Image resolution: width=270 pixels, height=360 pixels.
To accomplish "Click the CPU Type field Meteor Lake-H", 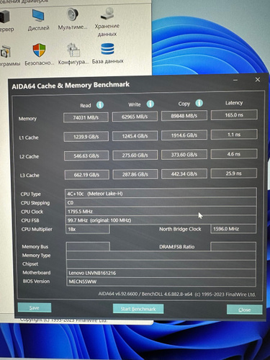I will click(161, 194).
